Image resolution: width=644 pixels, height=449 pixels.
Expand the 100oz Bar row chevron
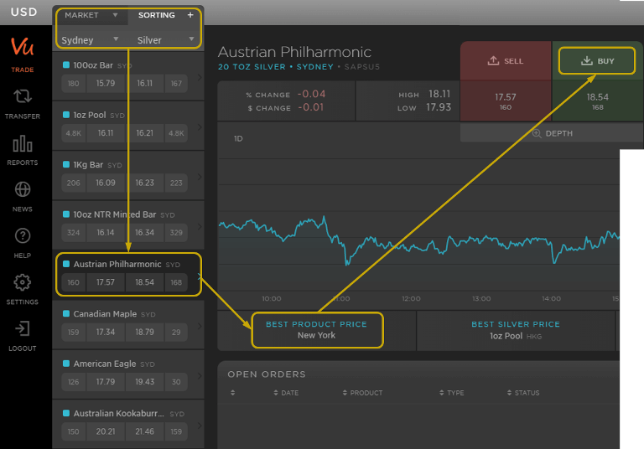click(200, 77)
